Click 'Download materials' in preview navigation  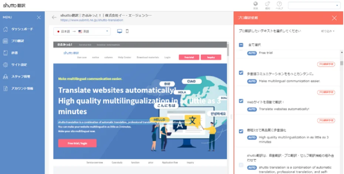click(148, 57)
